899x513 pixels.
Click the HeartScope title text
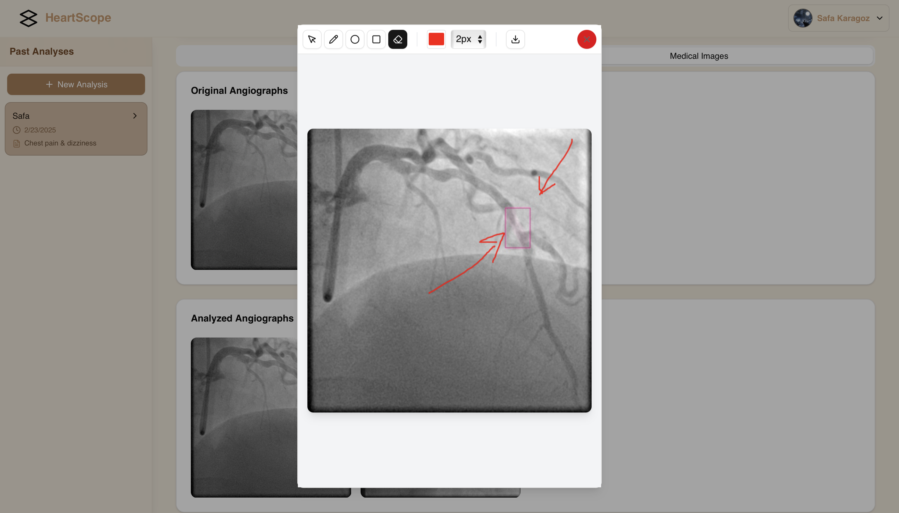pyautogui.click(x=78, y=18)
